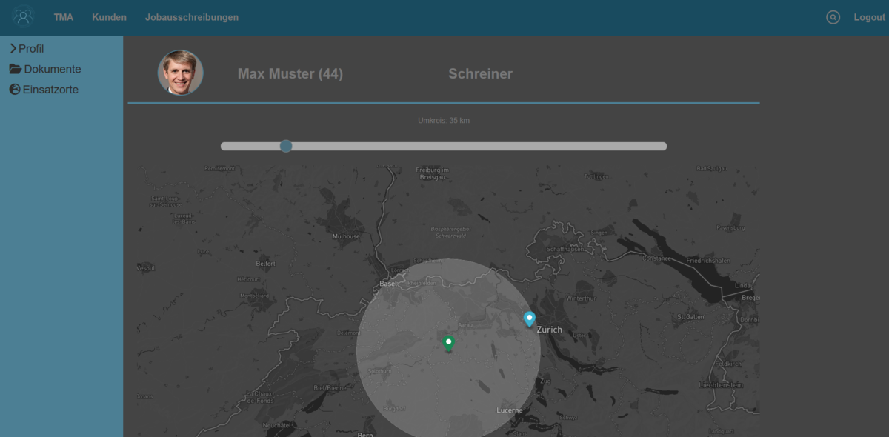Expand the Profil chevron arrow
889x437 pixels.
(x=13, y=48)
